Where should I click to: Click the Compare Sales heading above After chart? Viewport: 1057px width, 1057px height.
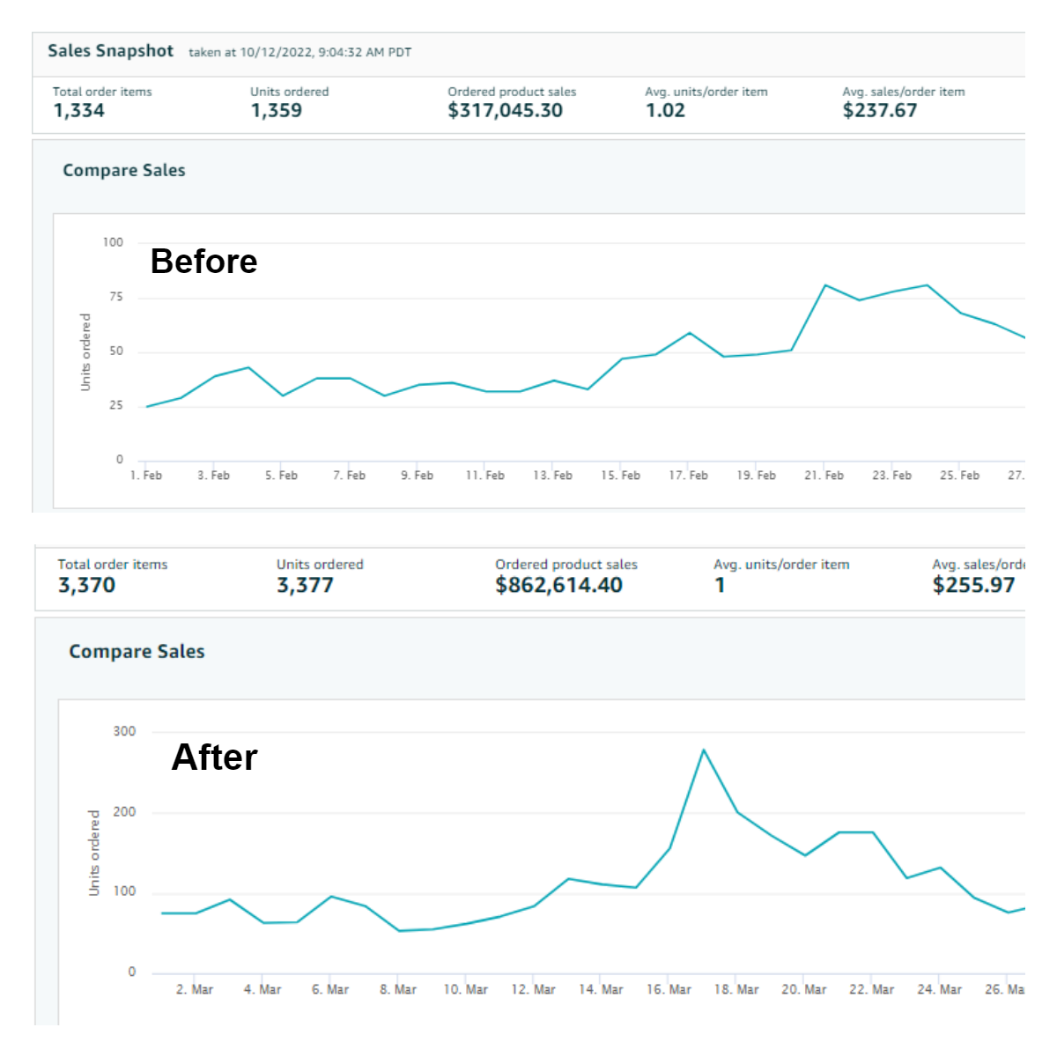[137, 652]
